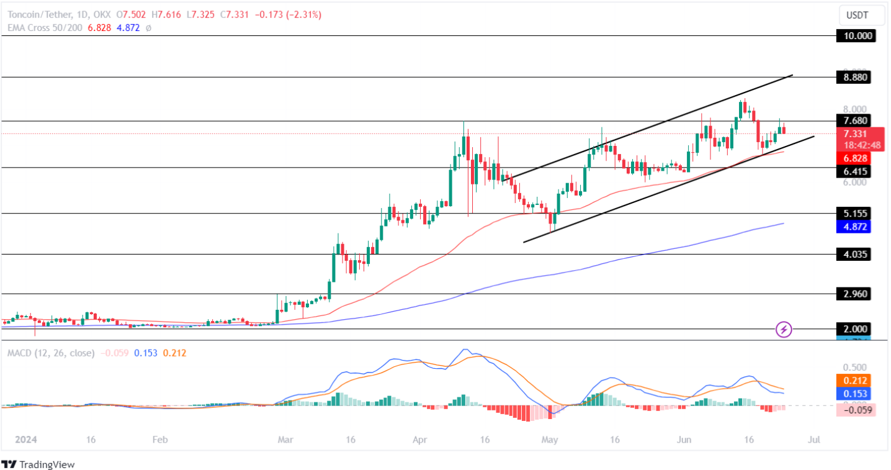Select the 8.880 horizontal line label

(x=853, y=78)
